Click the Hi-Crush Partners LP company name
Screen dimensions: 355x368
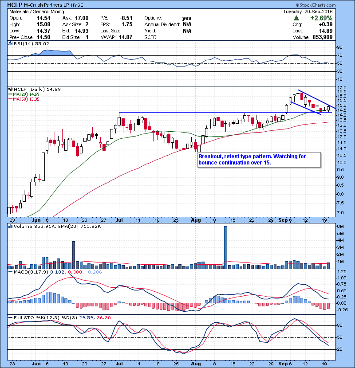[x=47, y=5]
